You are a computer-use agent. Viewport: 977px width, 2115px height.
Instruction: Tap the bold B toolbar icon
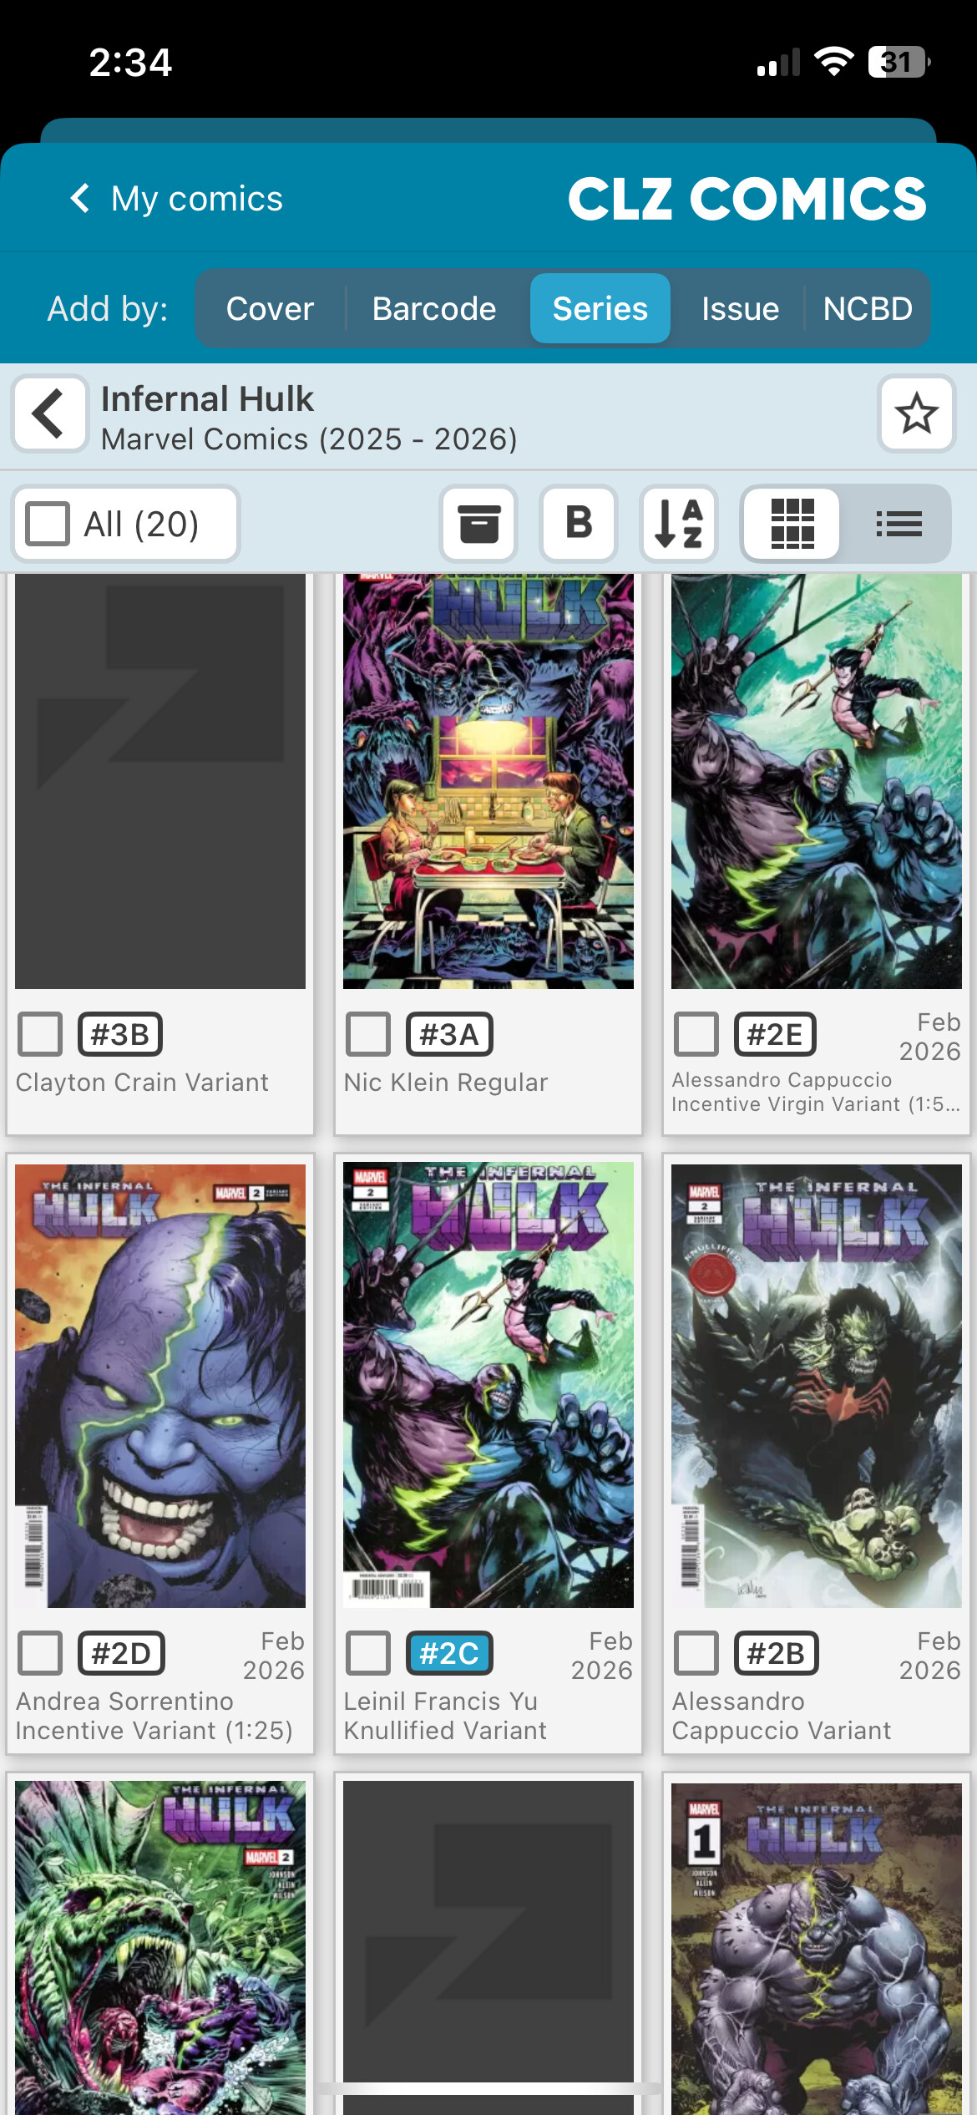[579, 524]
